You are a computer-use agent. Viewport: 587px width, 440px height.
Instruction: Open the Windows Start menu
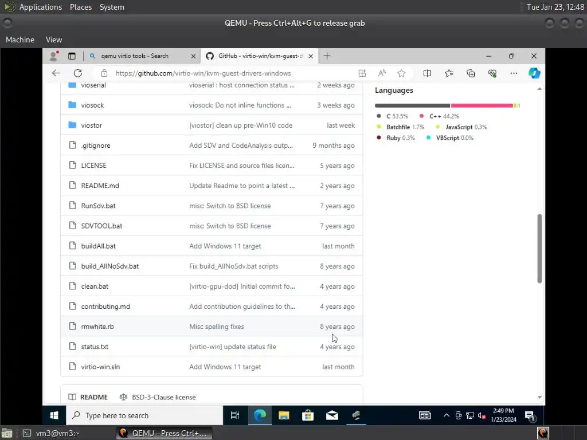click(x=54, y=415)
